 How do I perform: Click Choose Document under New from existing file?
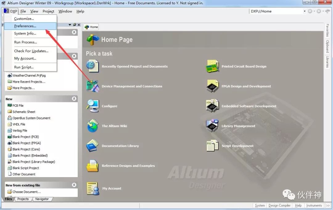(x=26, y=192)
